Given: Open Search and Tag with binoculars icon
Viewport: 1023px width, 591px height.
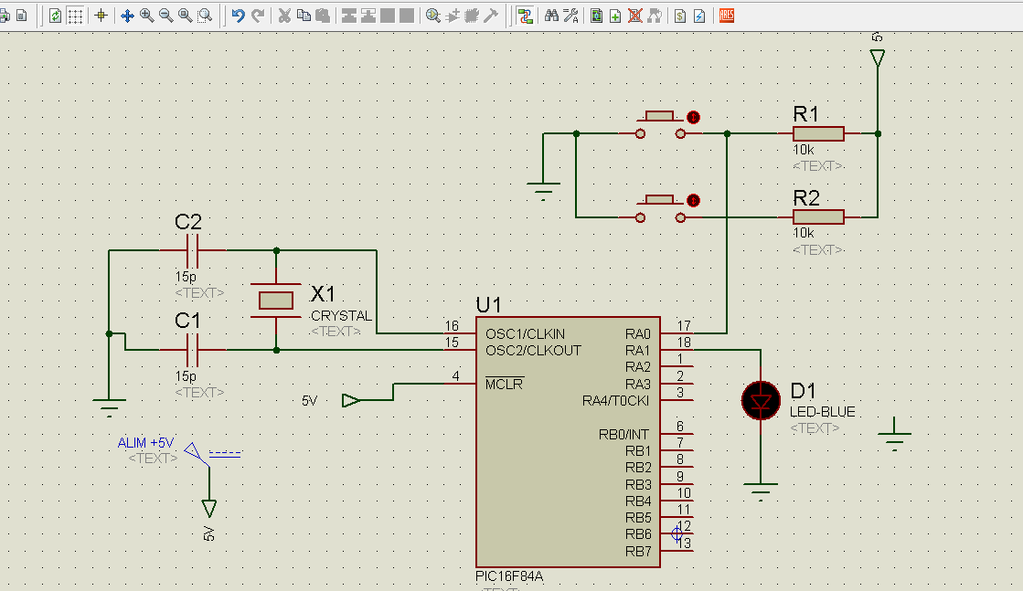Looking at the screenshot, I should 551,16.
